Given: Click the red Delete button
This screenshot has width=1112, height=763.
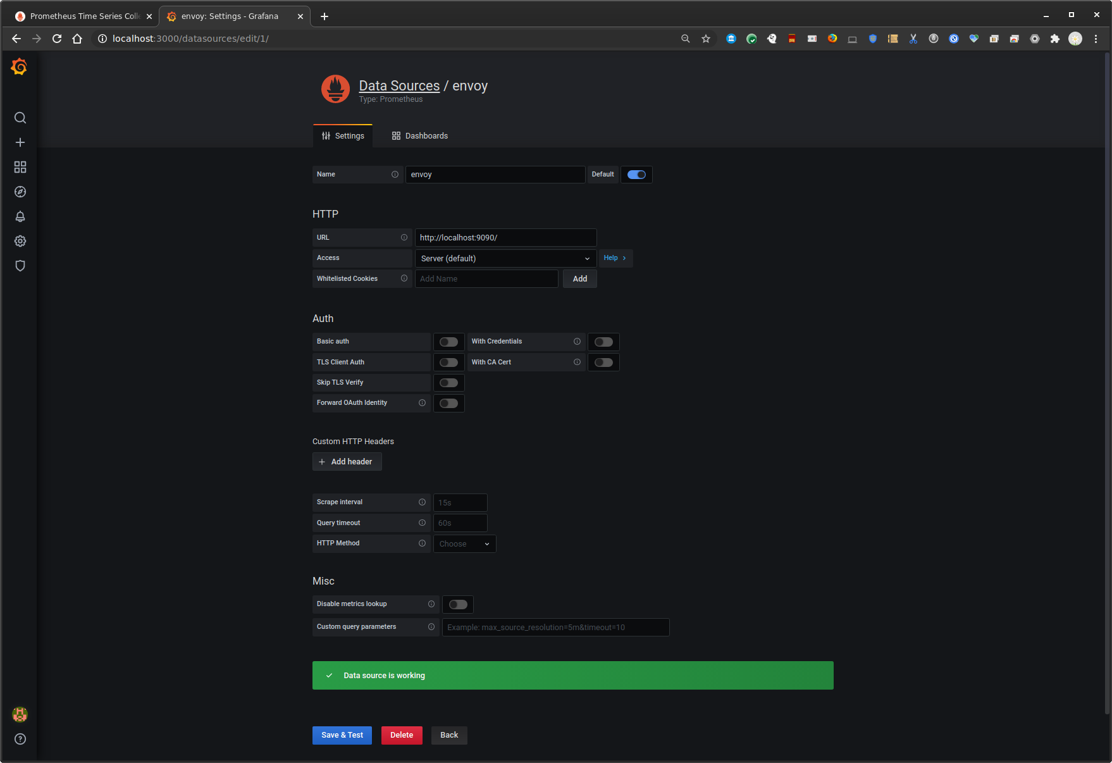Looking at the screenshot, I should pos(402,735).
